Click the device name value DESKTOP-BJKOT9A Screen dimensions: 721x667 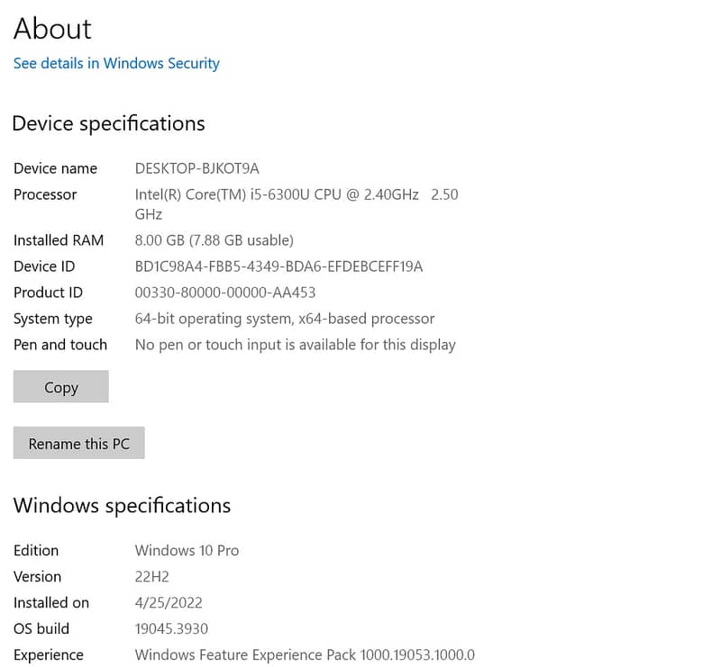(x=196, y=168)
